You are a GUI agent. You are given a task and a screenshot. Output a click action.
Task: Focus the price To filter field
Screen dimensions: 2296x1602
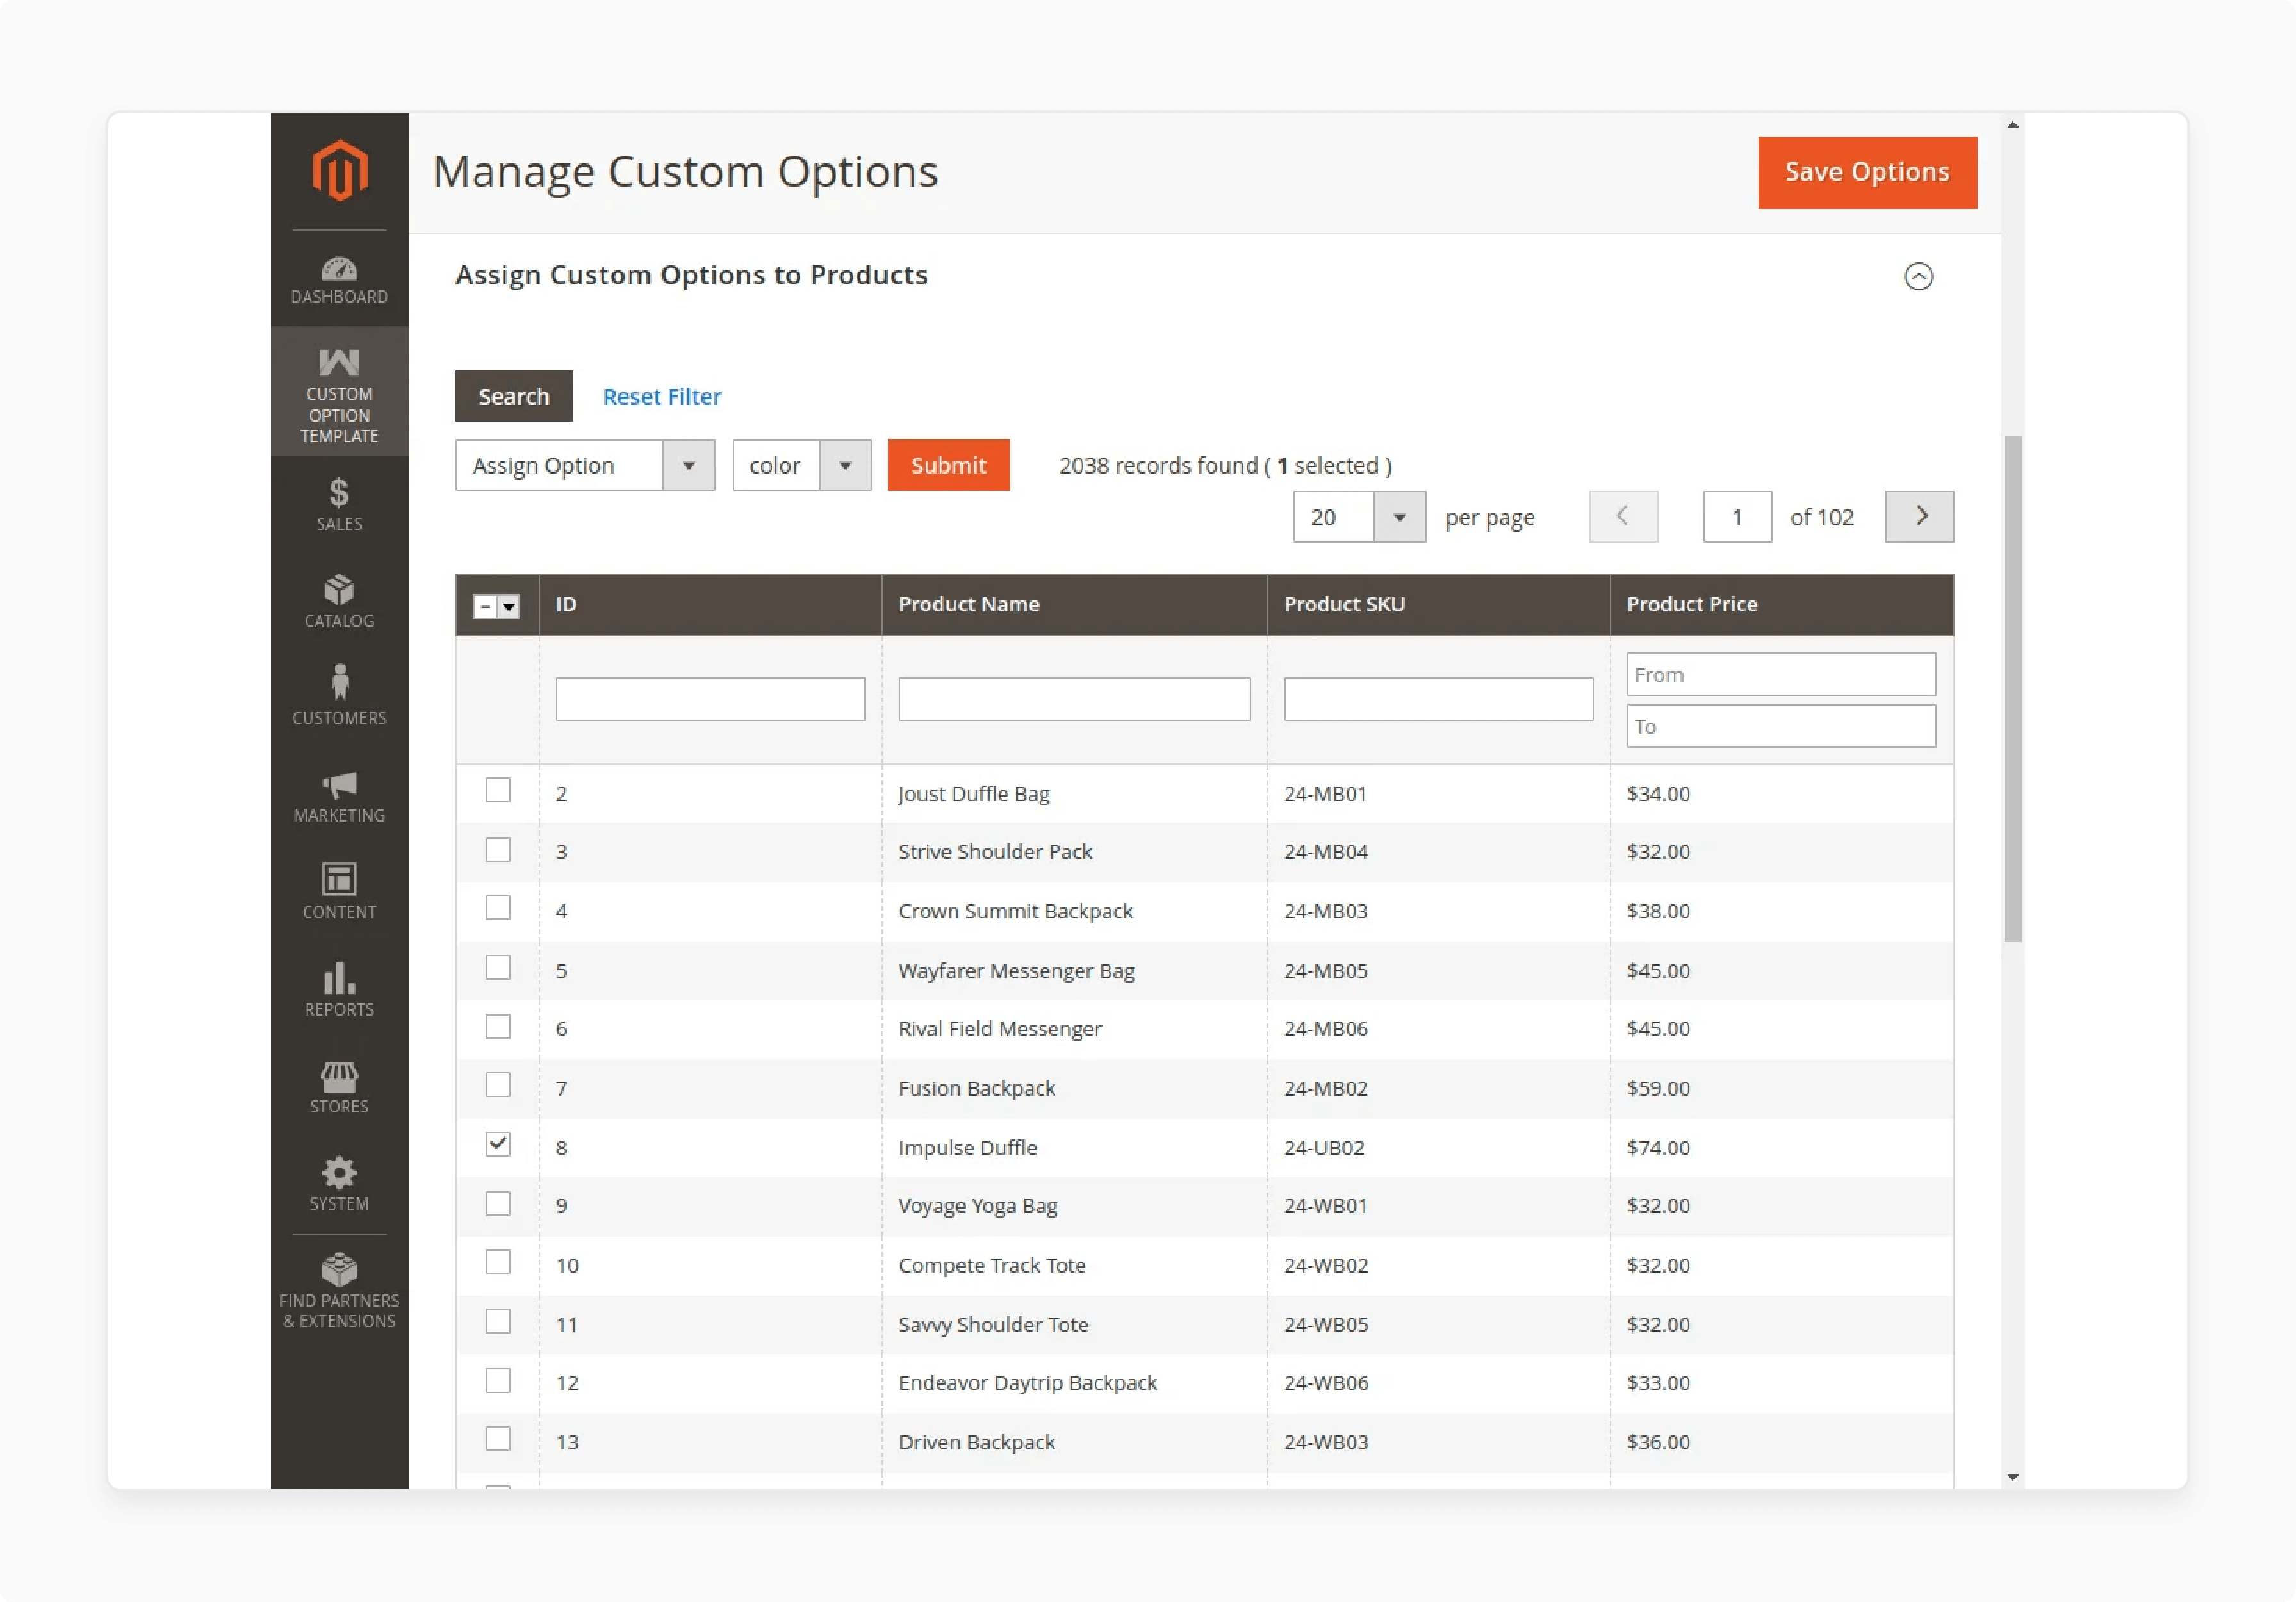click(1781, 726)
